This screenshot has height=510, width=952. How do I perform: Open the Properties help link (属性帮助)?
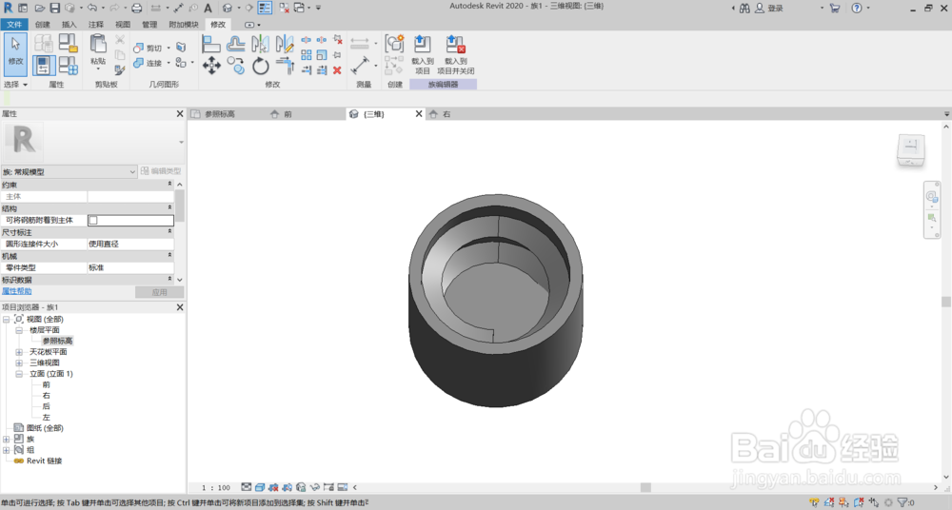point(16,291)
